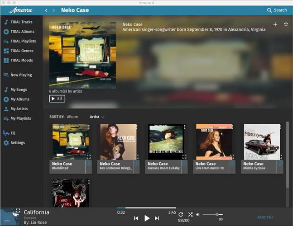Mute the volume speaker icon
The height and width of the screenshot is (226, 293).
[198, 214]
